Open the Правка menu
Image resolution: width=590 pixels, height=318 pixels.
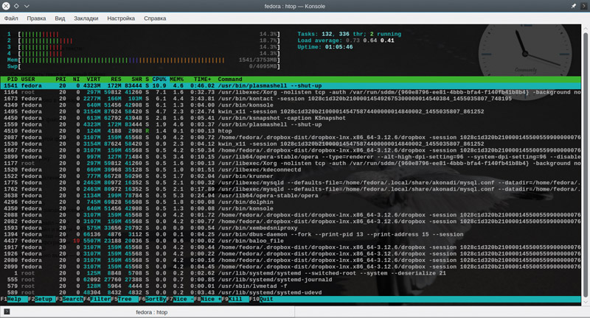[36, 18]
